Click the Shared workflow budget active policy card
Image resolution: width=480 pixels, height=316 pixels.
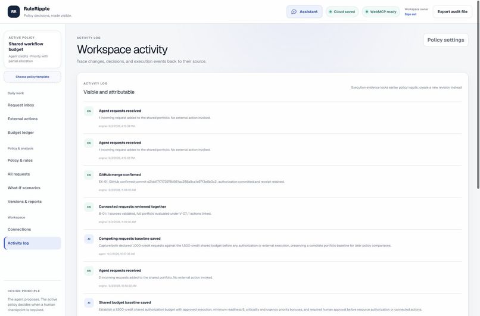[x=32, y=49]
